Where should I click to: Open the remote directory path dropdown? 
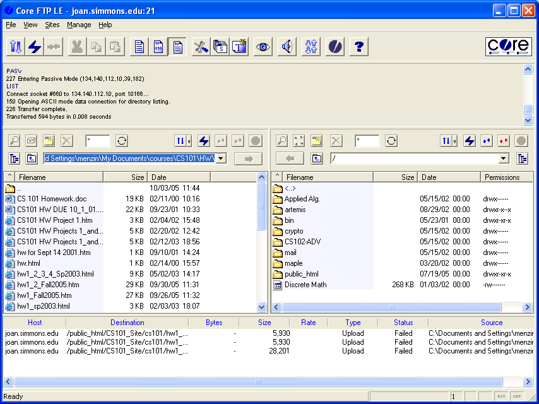(503, 158)
